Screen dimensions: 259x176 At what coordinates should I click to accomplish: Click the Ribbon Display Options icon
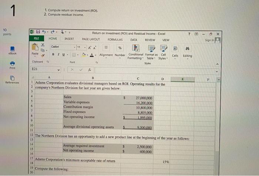(x=196, y=34)
